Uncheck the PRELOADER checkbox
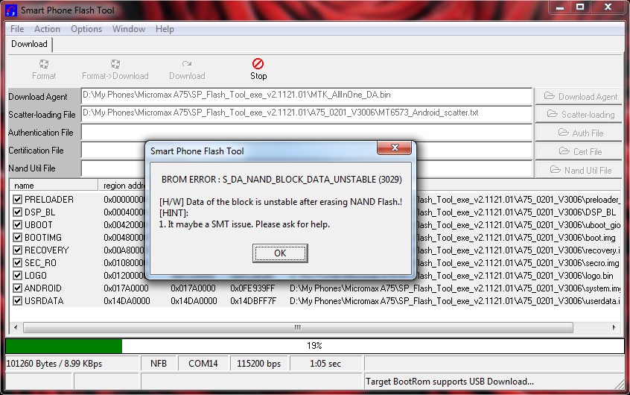 pyautogui.click(x=18, y=200)
